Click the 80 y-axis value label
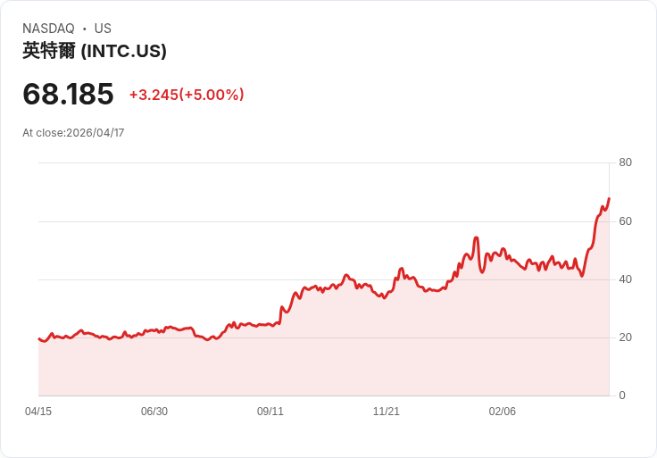The width and height of the screenshot is (657, 458). (626, 162)
